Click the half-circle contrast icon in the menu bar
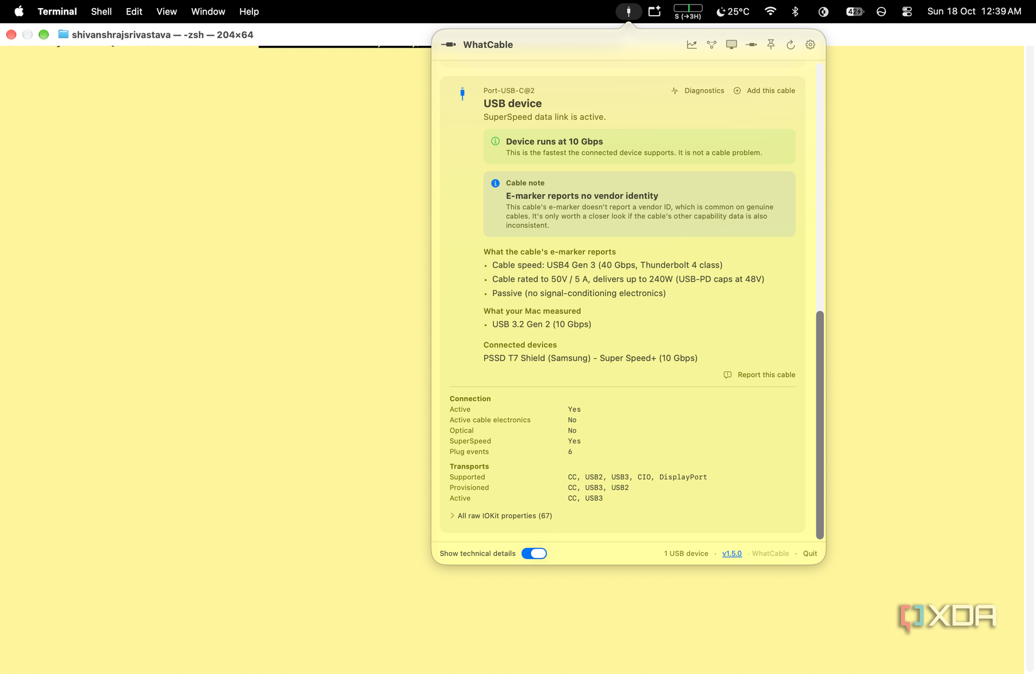This screenshot has width=1036, height=674. pyautogui.click(x=824, y=11)
